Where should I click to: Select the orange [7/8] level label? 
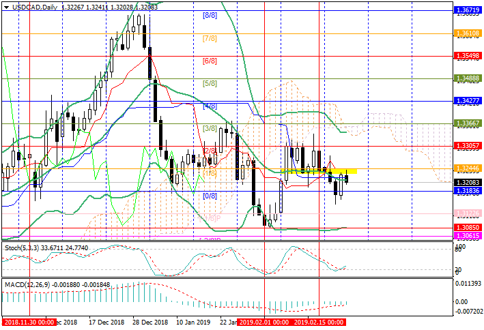[210, 38]
